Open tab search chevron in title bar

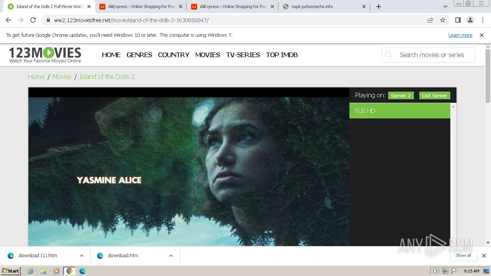[445, 7]
